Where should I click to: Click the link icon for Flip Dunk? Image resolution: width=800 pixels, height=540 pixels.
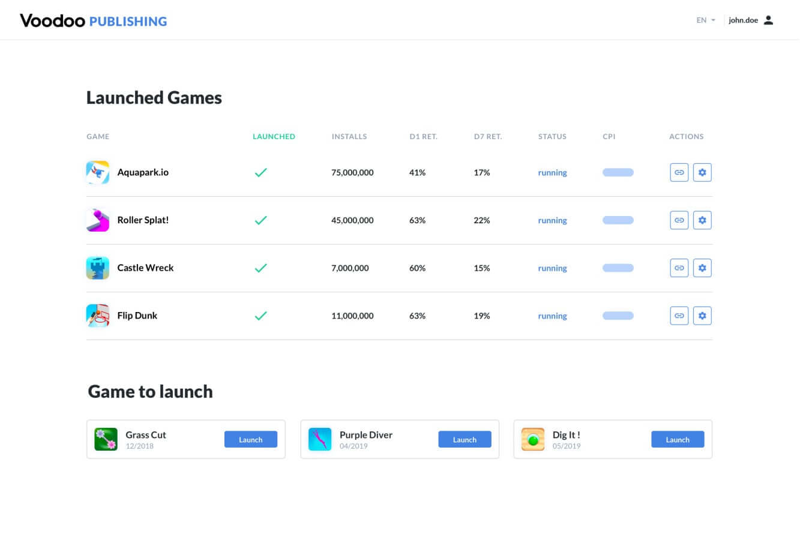point(679,316)
